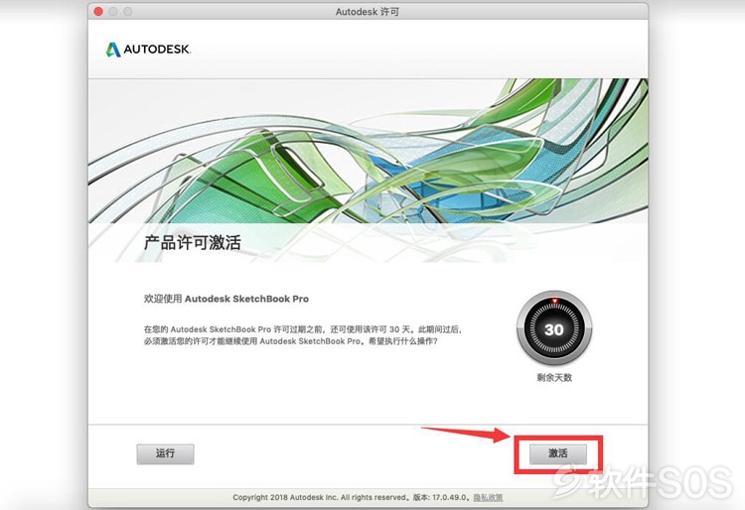Screen dimensions: 745x510
Task: Click the 产品许可激活 heading
Action: pos(193,242)
